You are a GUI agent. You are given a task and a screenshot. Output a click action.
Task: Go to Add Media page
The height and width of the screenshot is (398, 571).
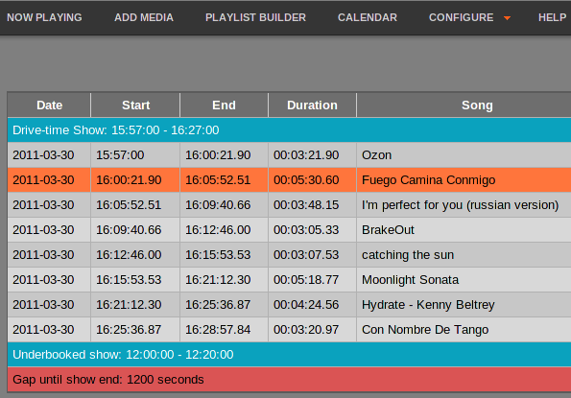(144, 17)
